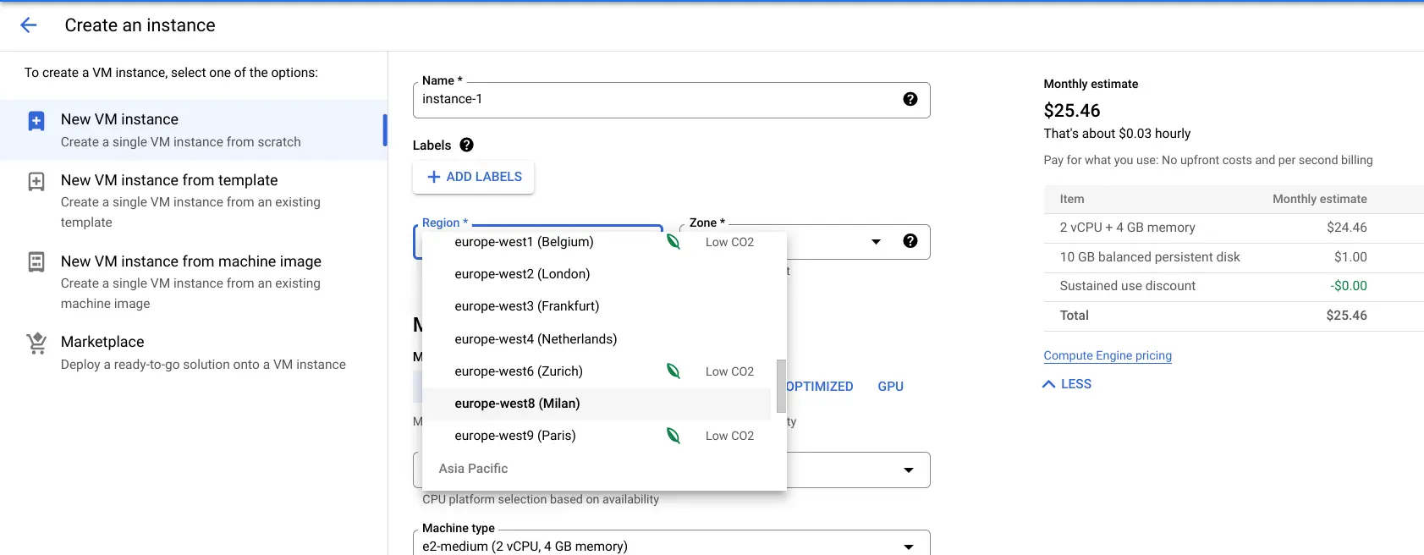1424x555 pixels.
Task: Choose europe-west8 (Milan) region
Action: coord(597,404)
